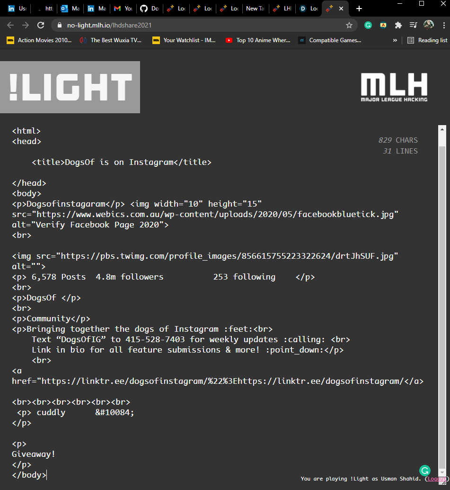The height and width of the screenshot is (490, 450).
Task: Switch to the tab with D icon
Action: point(309,9)
